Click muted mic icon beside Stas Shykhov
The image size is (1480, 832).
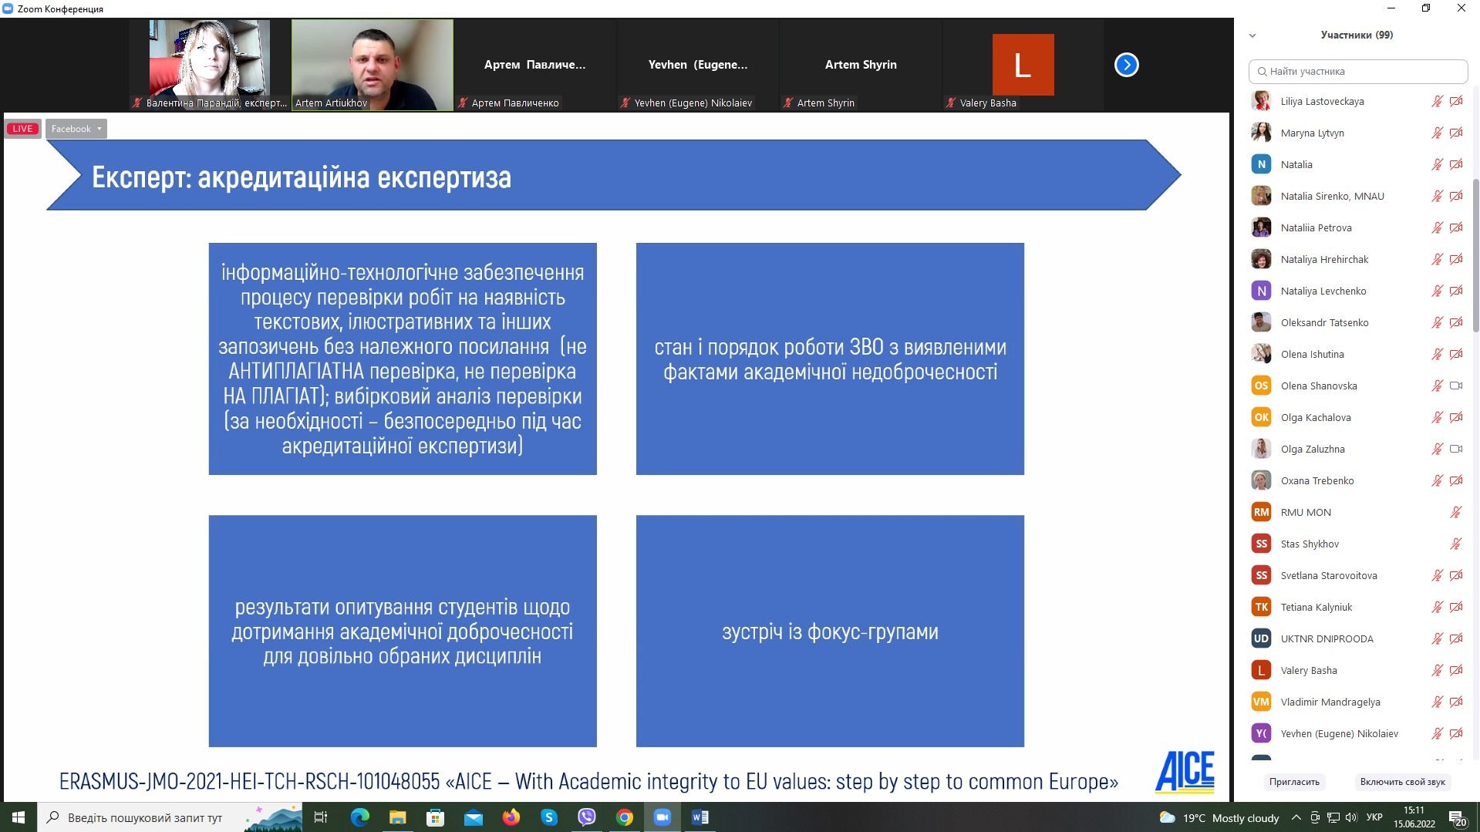click(x=1456, y=544)
